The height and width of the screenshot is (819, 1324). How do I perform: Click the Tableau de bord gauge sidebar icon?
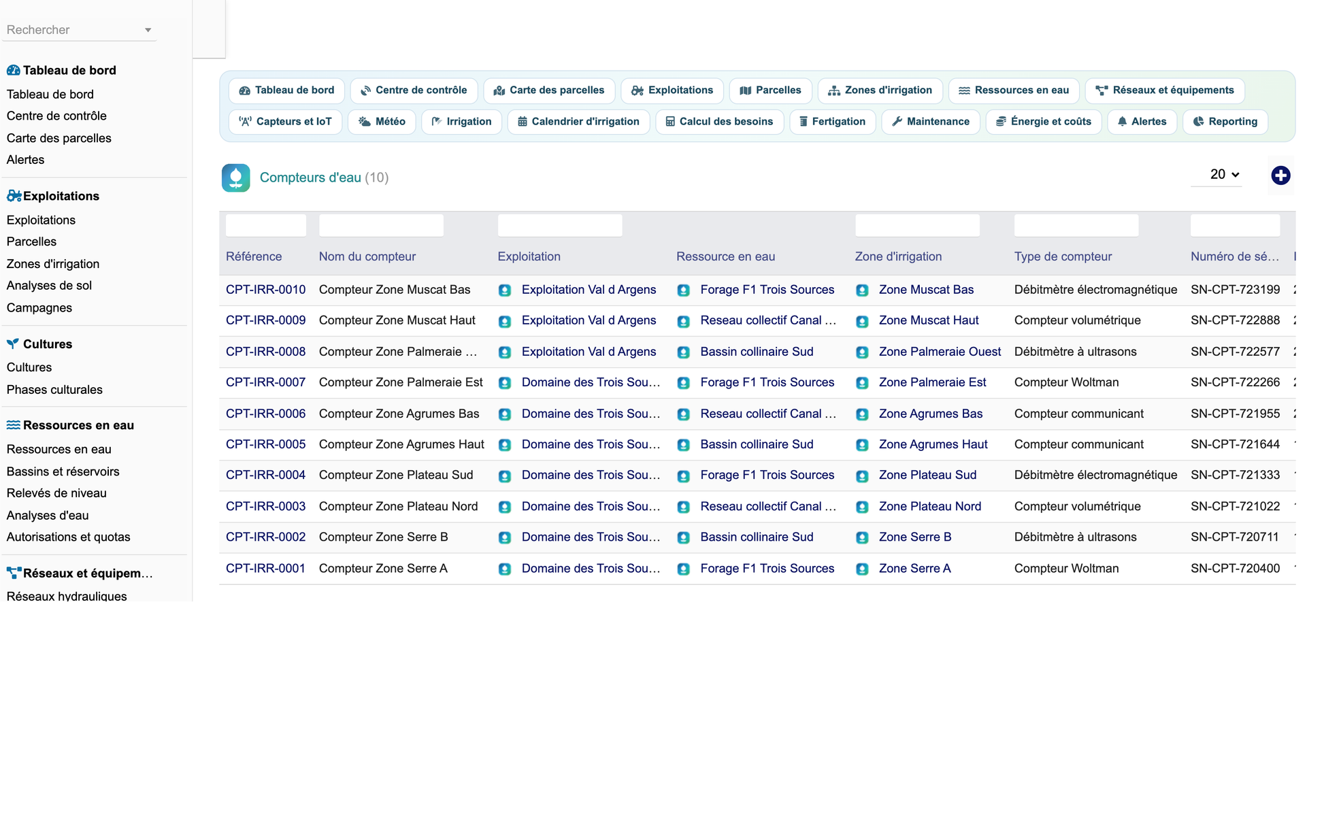[13, 70]
